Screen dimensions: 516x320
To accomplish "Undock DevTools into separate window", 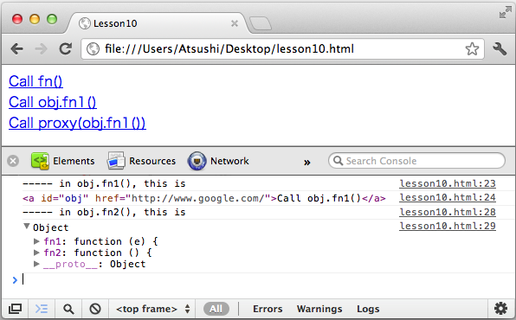I will tap(15, 309).
